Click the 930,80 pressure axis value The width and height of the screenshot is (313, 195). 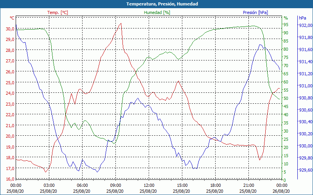tap(305, 98)
